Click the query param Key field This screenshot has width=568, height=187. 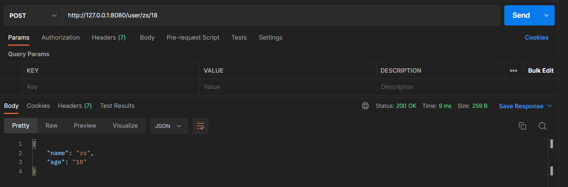(x=111, y=87)
